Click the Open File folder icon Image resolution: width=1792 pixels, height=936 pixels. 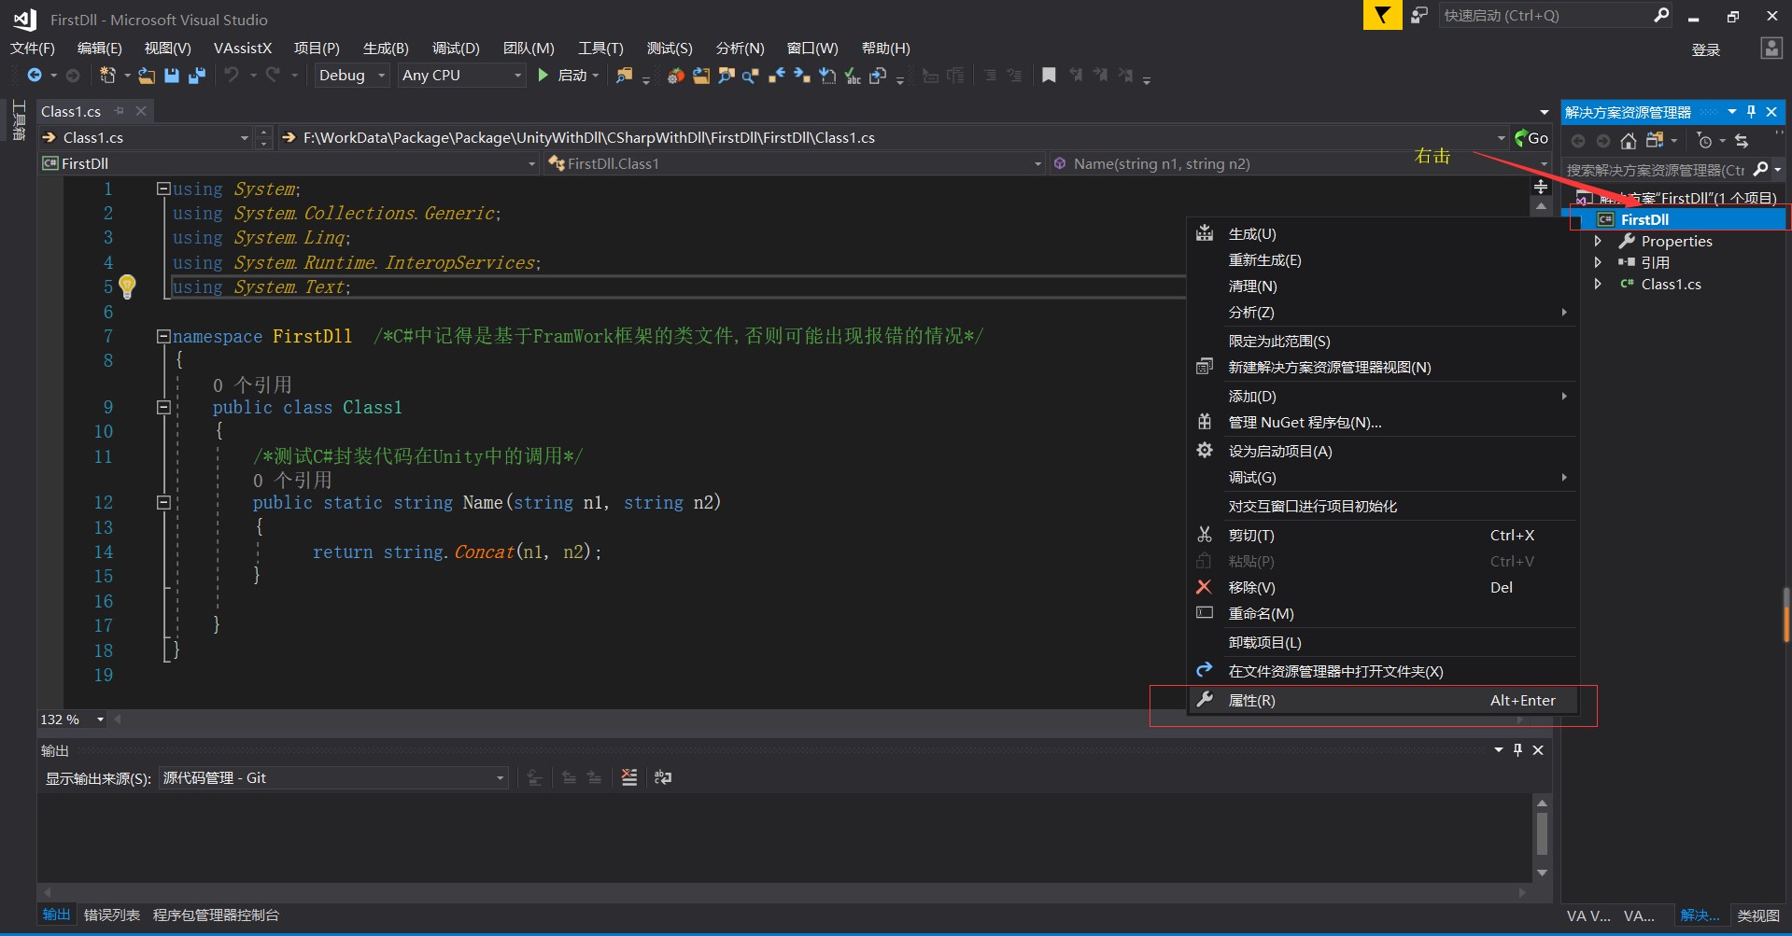click(147, 76)
